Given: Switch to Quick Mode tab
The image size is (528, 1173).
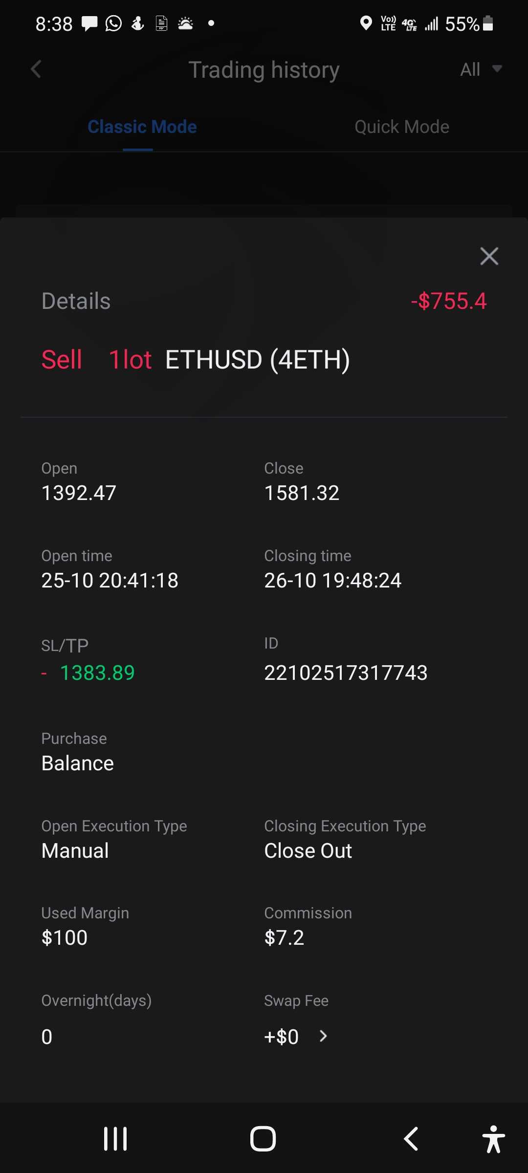Looking at the screenshot, I should pos(401,127).
